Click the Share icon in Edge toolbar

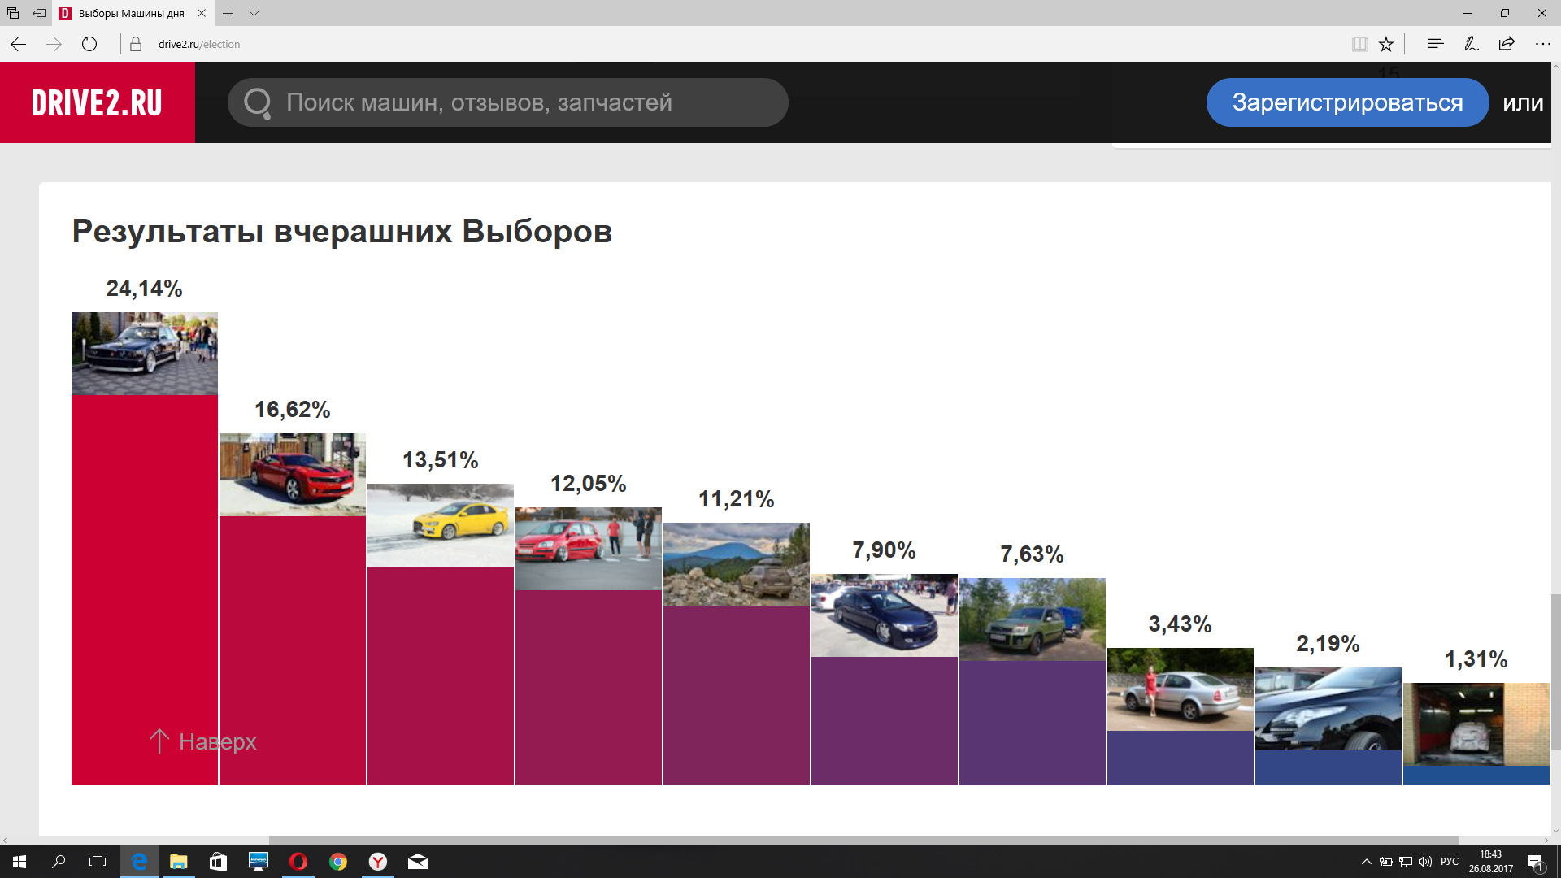[x=1507, y=44]
